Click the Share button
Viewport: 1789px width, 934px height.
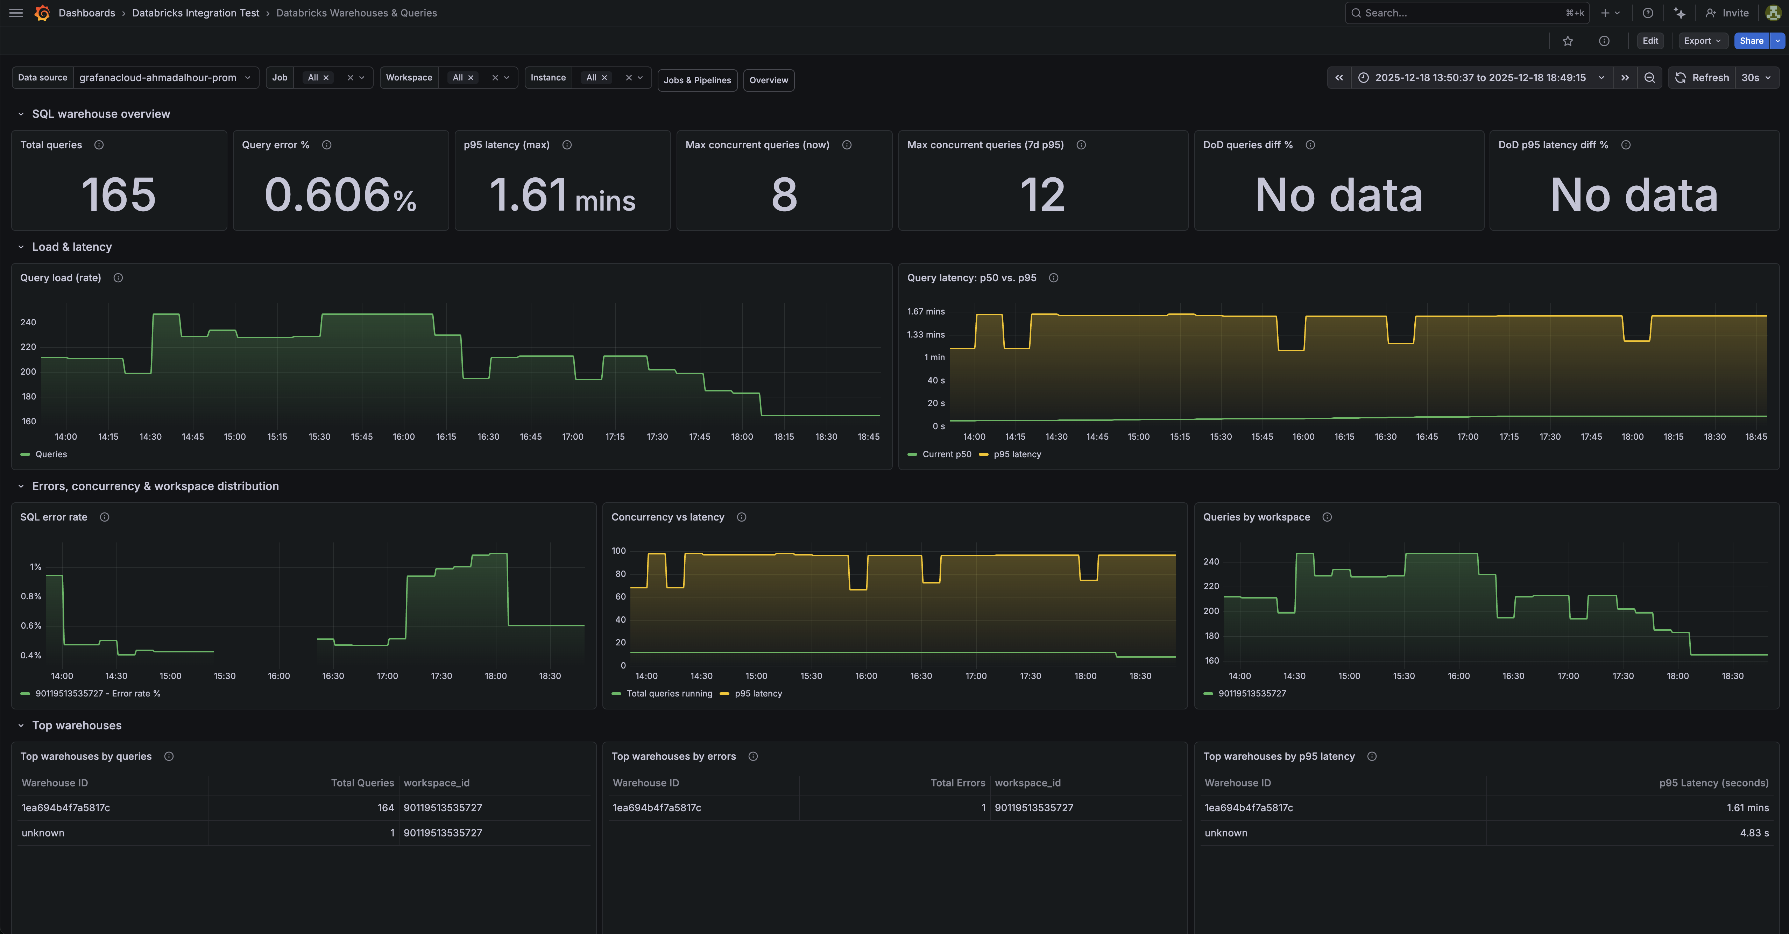[x=1751, y=41]
